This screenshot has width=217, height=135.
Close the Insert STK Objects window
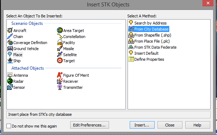(x=208, y=3)
